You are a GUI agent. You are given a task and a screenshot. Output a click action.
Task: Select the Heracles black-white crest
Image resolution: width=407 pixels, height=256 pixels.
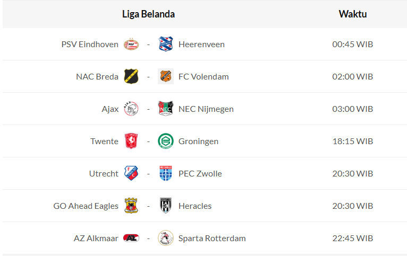[x=166, y=206]
